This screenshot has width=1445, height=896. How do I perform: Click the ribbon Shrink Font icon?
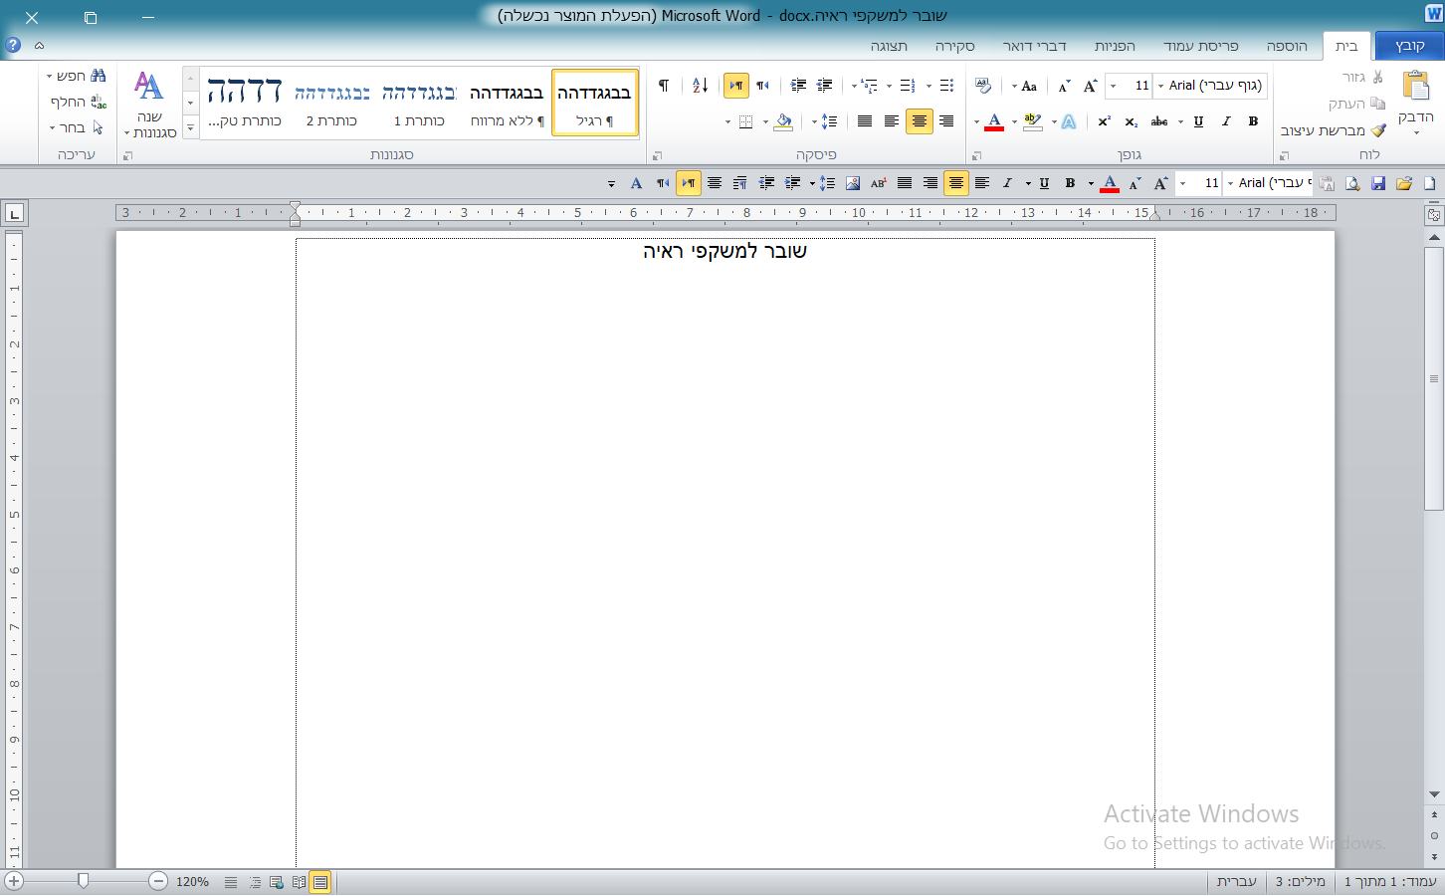coord(1064,86)
